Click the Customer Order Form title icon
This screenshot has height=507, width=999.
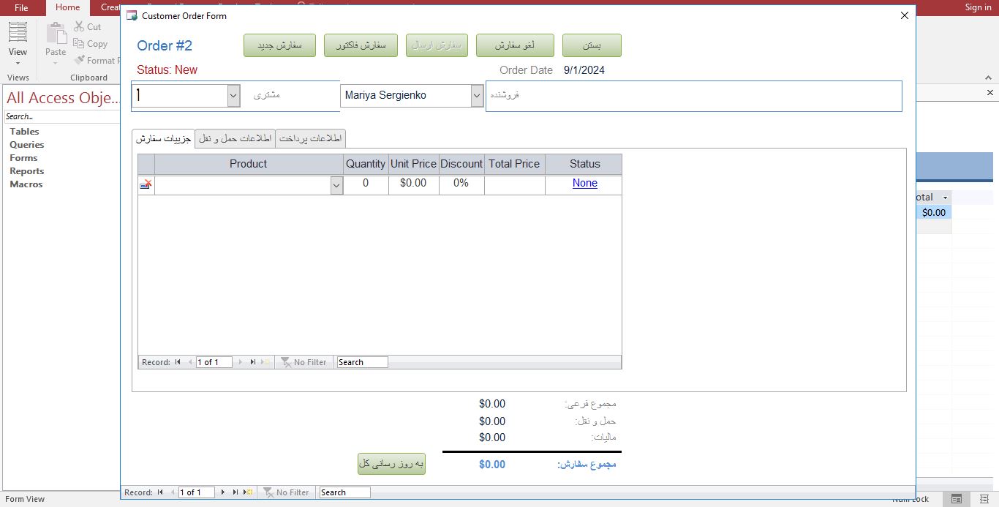click(x=132, y=15)
